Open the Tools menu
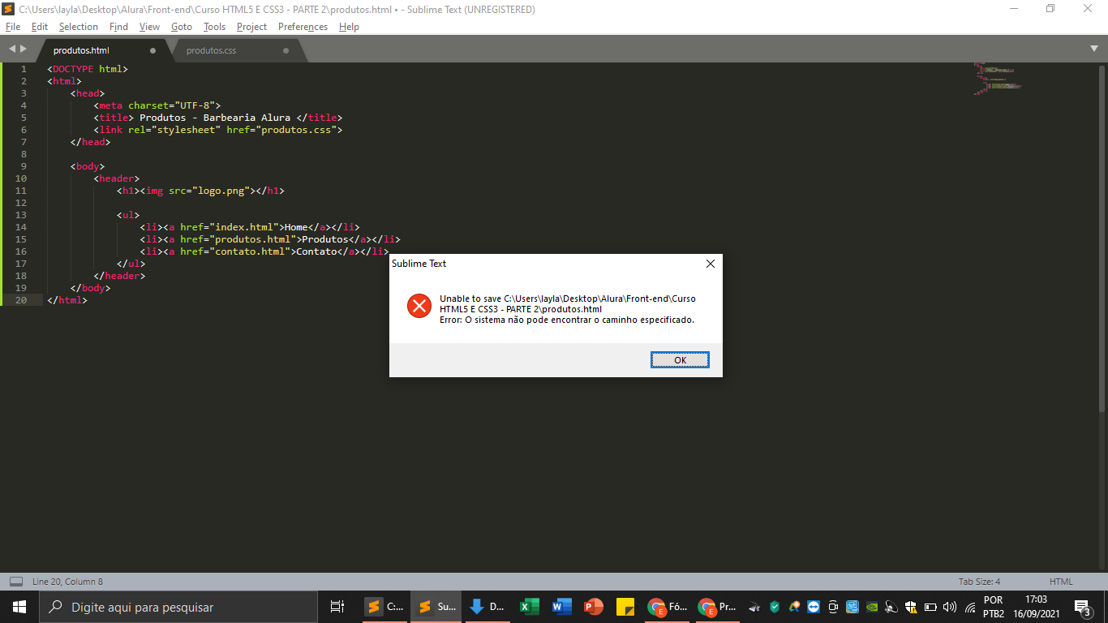The width and height of the screenshot is (1108, 623). (214, 27)
